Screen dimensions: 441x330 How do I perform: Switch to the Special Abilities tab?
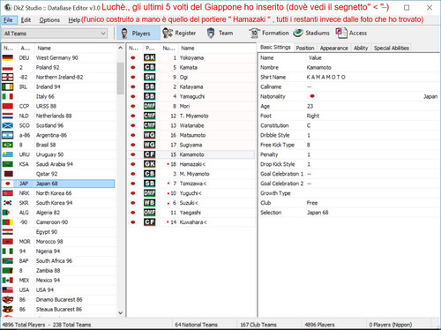[392, 48]
